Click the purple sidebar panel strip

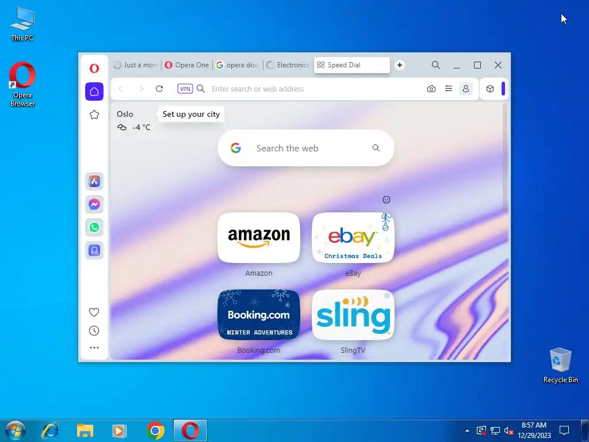(503, 89)
